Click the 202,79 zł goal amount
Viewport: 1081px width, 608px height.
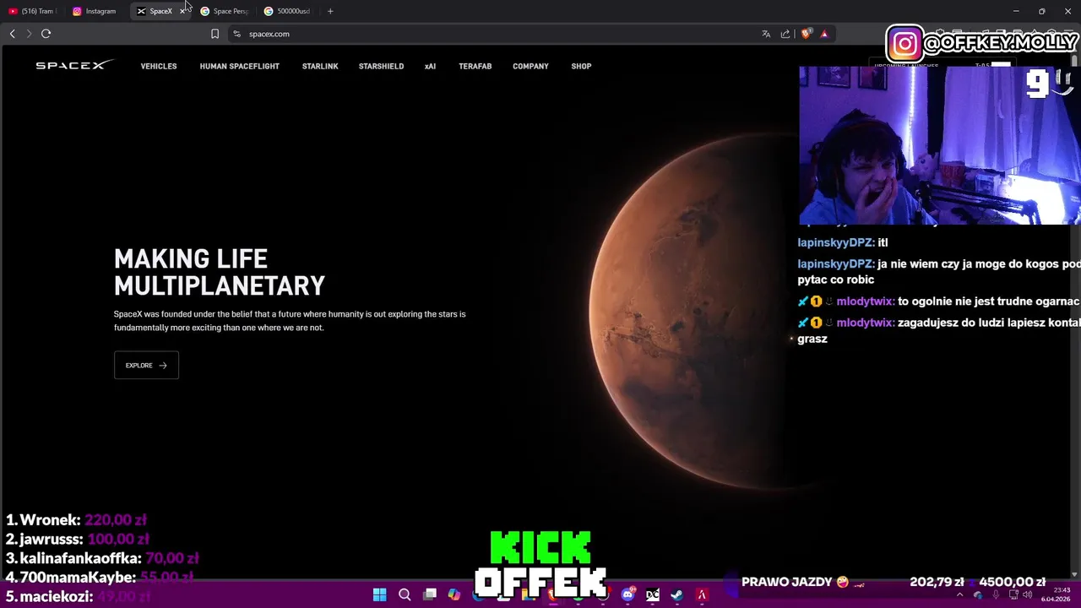937,582
